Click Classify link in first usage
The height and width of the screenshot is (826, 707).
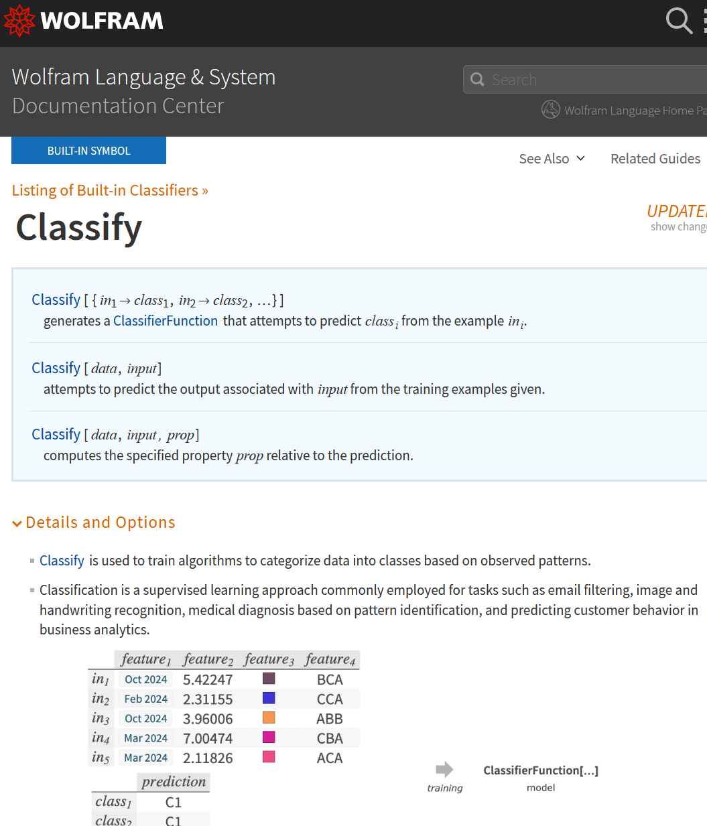56,299
